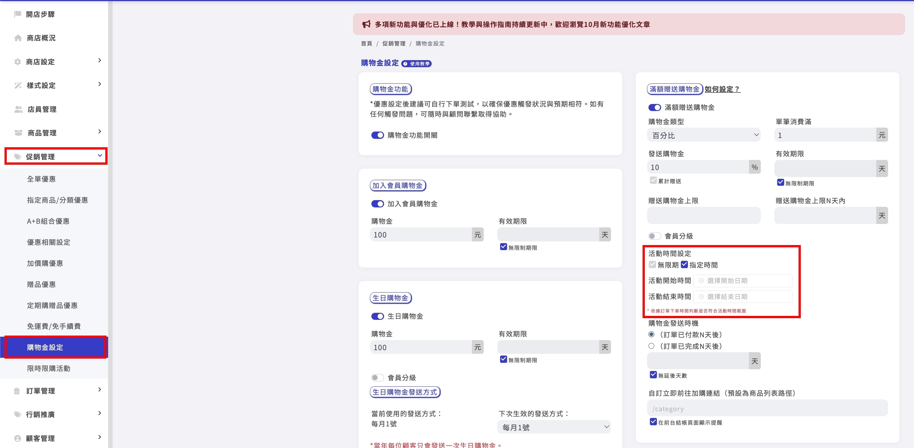Open 限時限購活動 in the sidebar

tap(49, 368)
